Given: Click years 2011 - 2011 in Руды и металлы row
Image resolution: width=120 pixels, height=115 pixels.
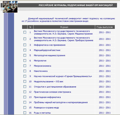Looking at the screenshot, I should click(105, 113).
